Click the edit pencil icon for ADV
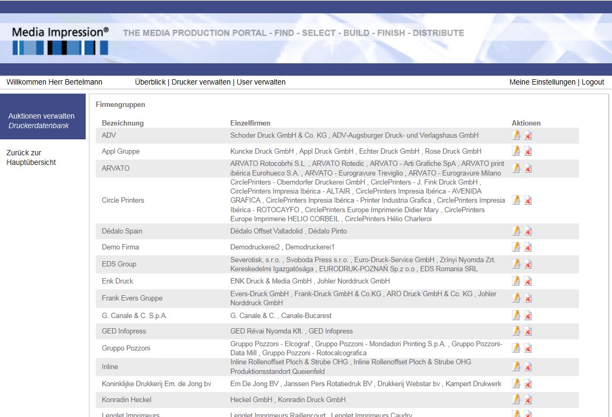This screenshot has height=417, width=612. (x=516, y=136)
